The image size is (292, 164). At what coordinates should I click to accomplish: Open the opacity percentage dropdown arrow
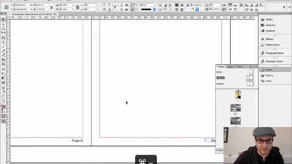pos(171,9)
